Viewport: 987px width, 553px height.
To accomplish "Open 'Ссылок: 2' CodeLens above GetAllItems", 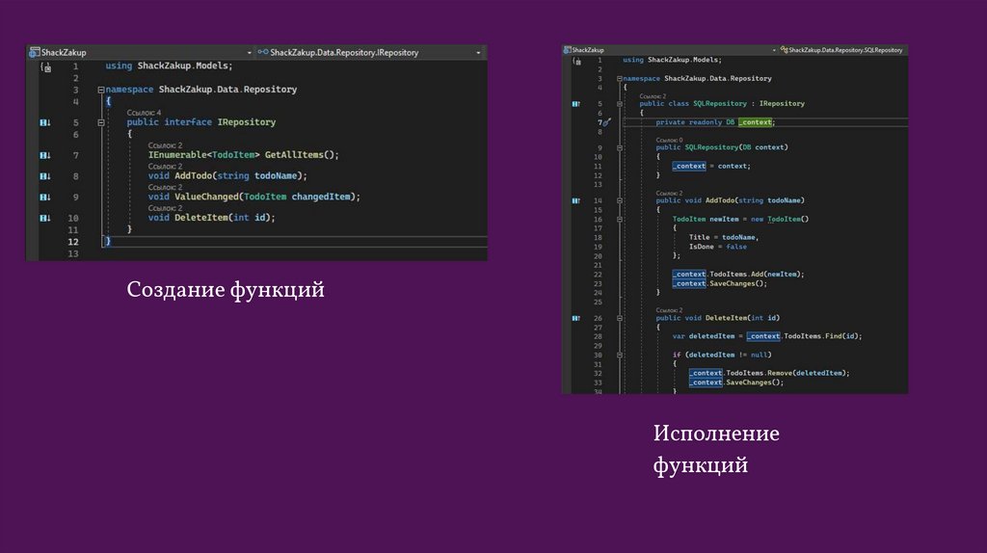I will [x=165, y=145].
